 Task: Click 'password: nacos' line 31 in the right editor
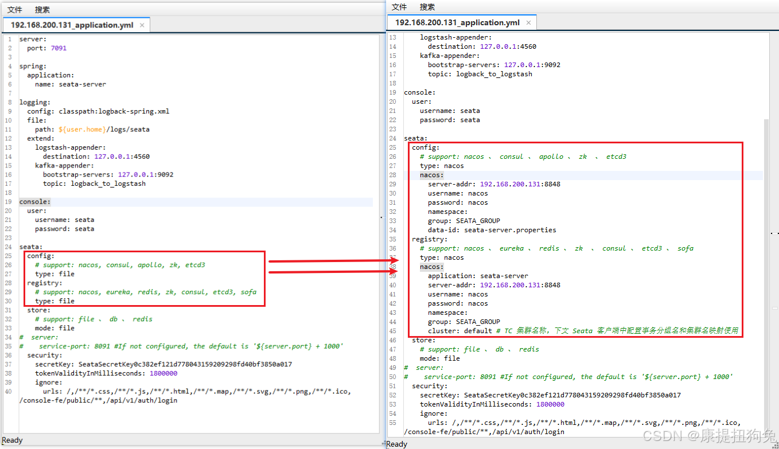(458, 202)
